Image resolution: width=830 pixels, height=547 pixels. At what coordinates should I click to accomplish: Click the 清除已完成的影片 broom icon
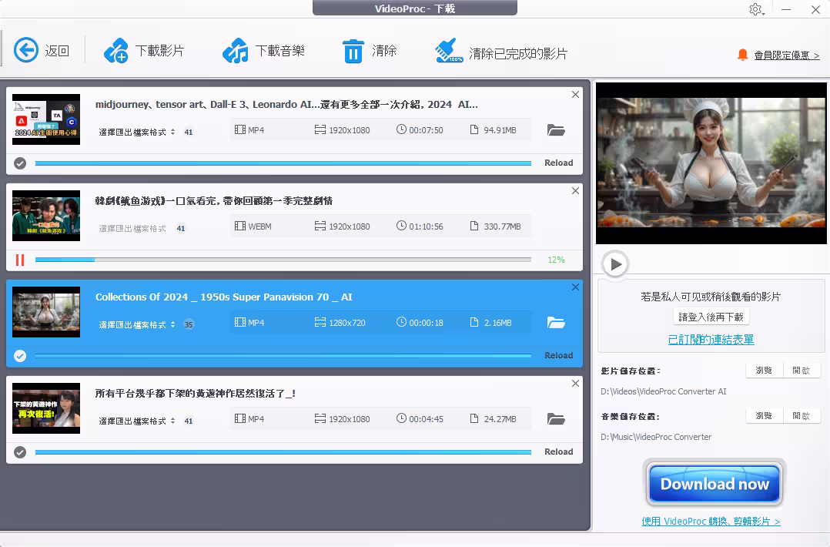click(449, 49)
